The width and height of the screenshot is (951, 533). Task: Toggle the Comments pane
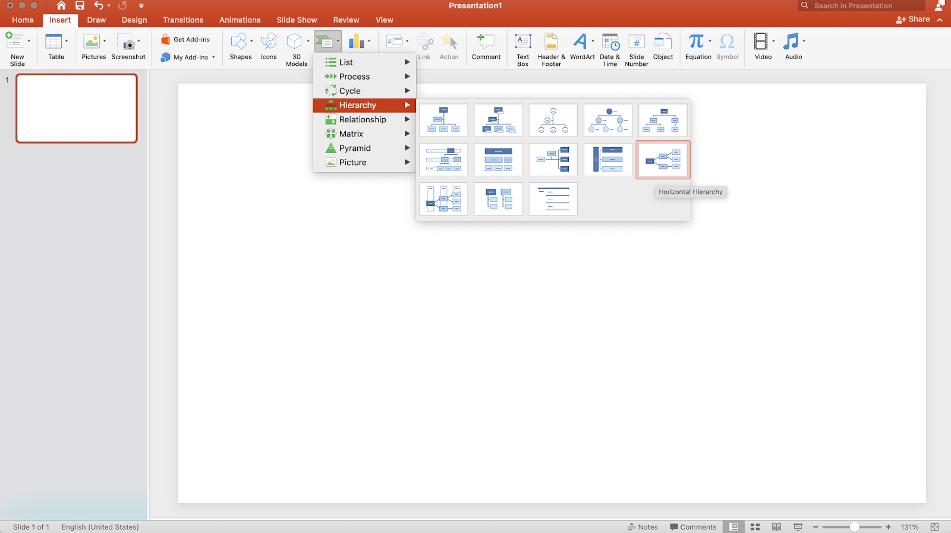click(x=693, y=527)
